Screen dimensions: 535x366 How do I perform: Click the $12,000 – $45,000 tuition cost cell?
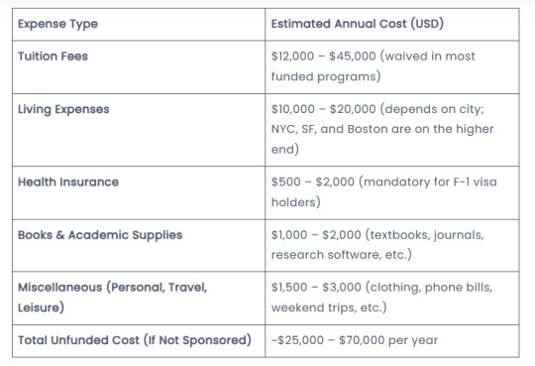[392, 67]
